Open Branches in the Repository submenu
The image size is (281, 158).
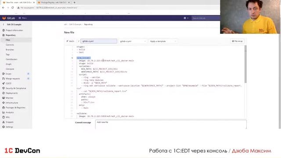[x=10, y=50]
